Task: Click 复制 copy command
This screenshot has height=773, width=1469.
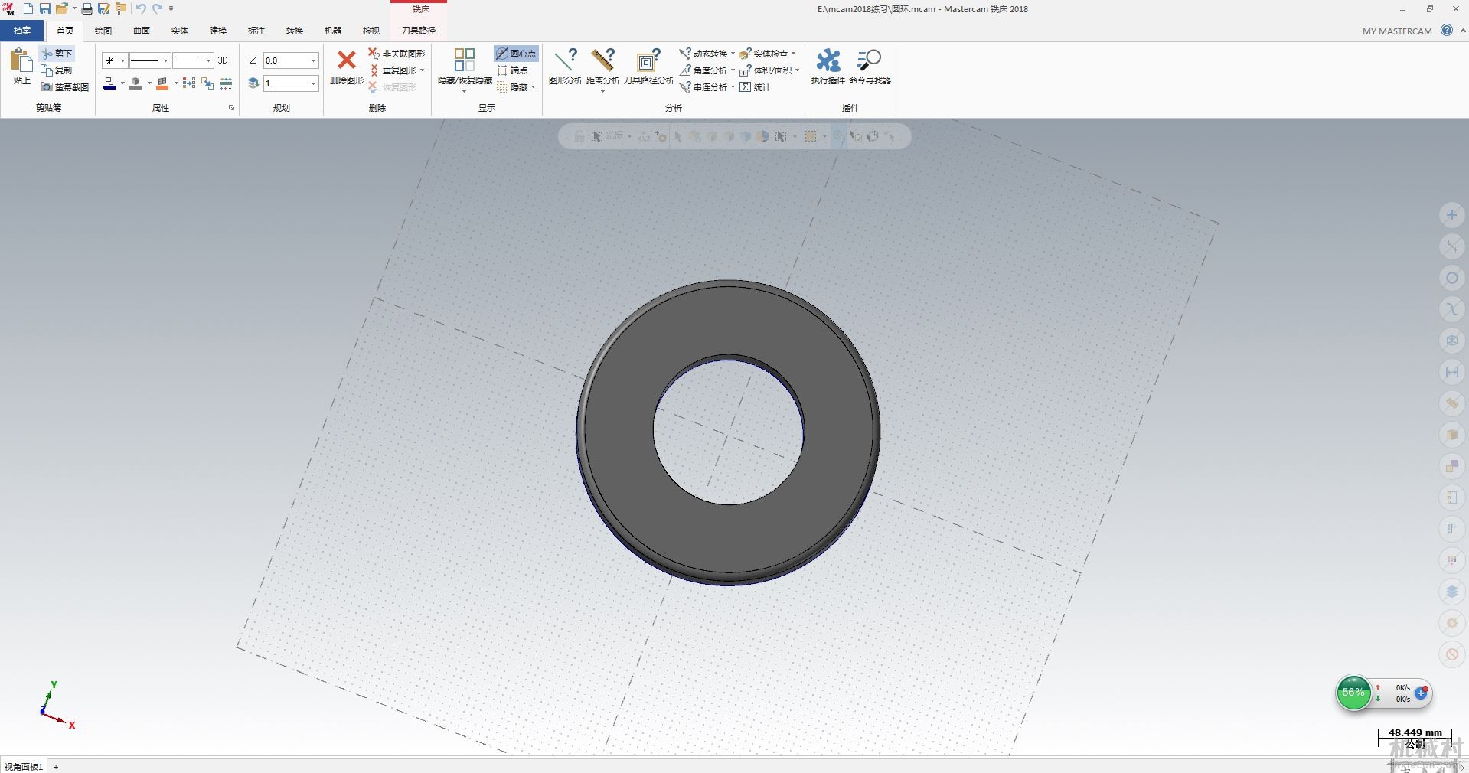Action: (x=57, y=70)
